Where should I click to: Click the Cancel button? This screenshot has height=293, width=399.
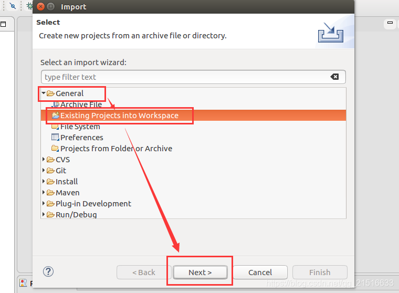260,273
